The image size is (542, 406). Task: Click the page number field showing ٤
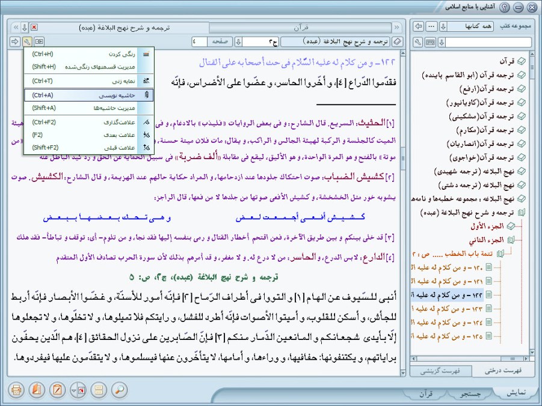point(199,42)
